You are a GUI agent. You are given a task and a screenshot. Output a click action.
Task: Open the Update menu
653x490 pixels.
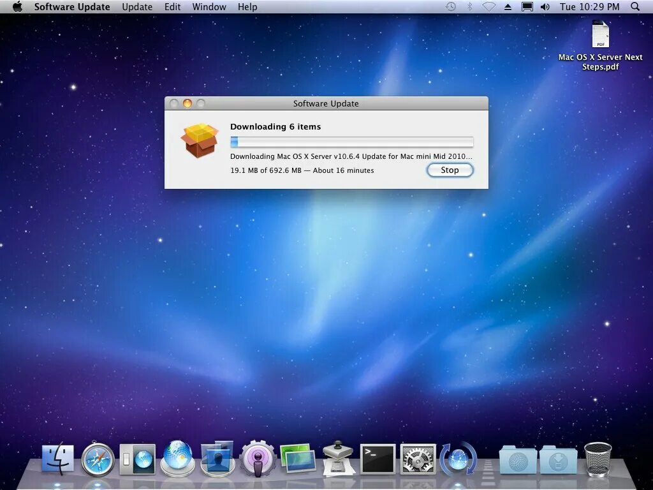137,7
